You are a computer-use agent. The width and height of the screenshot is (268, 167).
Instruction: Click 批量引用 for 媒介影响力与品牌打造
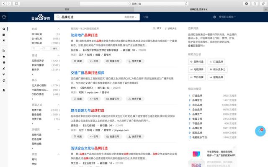(113, 136)
